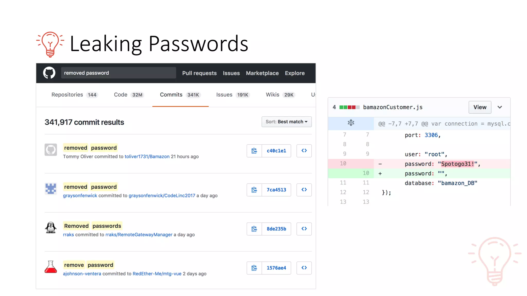Open commit hash 8de235b

276,229
